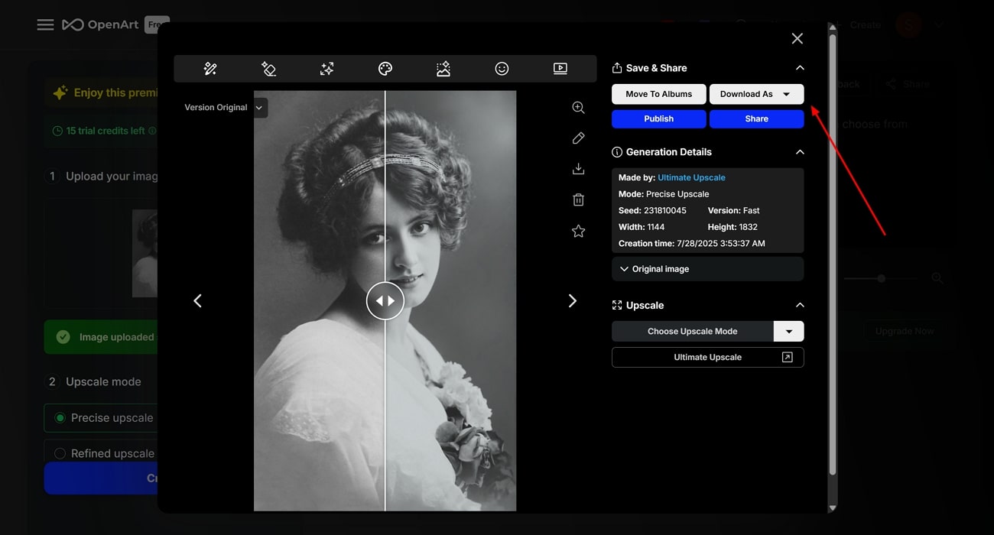Select the Refined upscale radio button
The width and height of the screenshot is (994, 535).
[x=60, y=453]
